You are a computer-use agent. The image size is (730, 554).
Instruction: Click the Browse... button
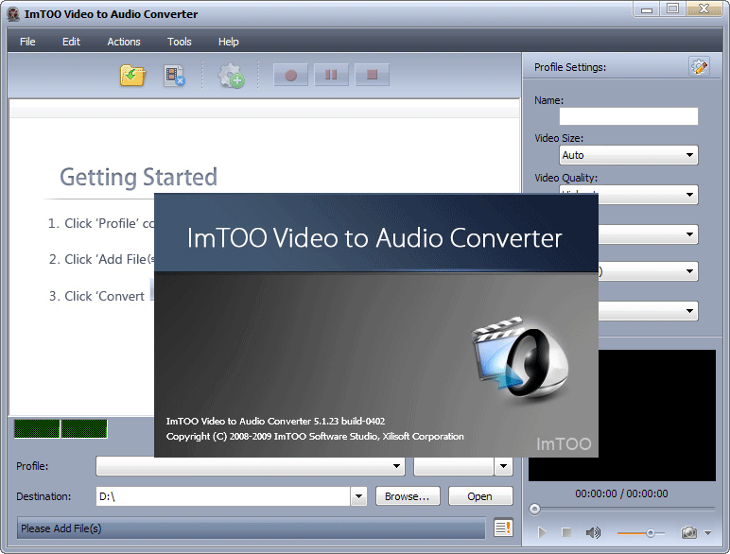coord(407,496)
